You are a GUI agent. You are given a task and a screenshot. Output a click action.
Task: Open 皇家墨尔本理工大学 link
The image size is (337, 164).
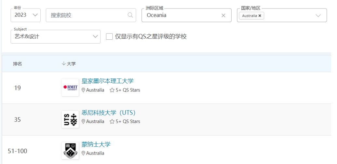click(107, 81)
